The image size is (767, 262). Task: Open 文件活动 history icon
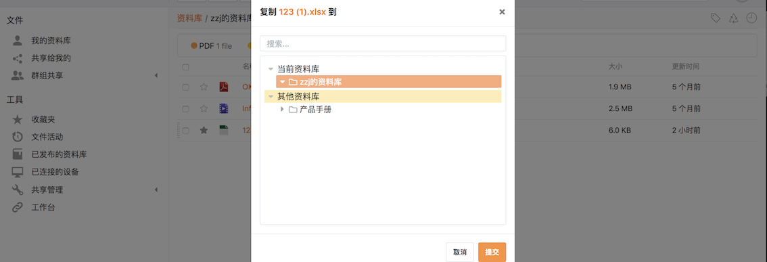click(18, 137)
